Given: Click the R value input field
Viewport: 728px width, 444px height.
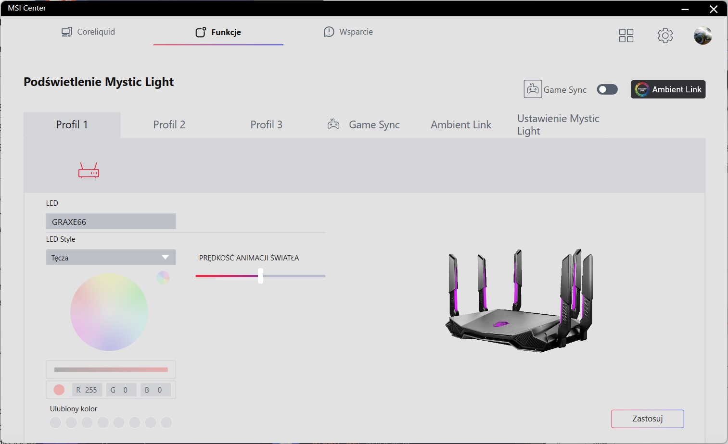Looking at the screenshot, I should click(x=87, y=390).
